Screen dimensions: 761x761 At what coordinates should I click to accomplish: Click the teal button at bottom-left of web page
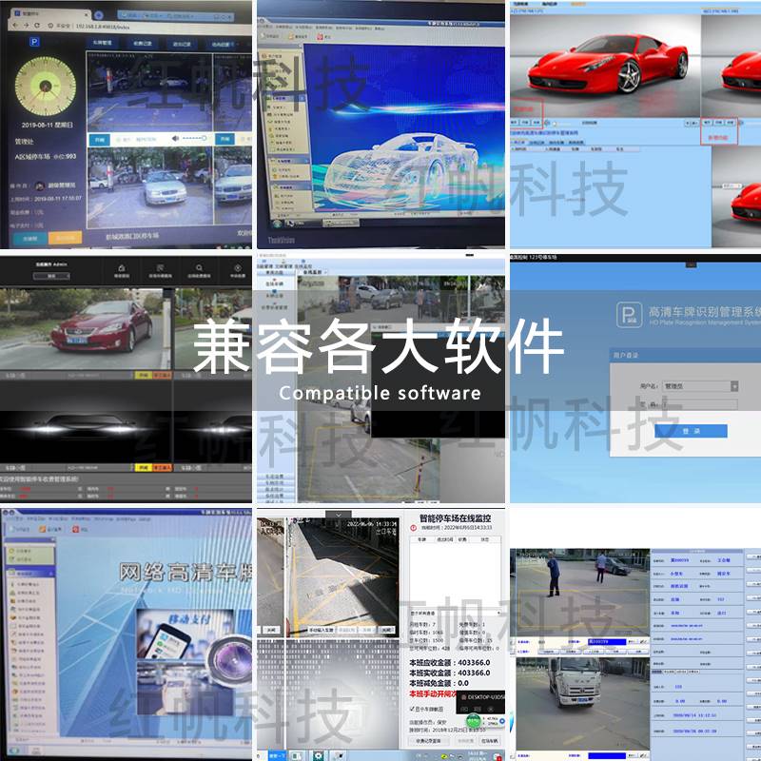[29, 239]
